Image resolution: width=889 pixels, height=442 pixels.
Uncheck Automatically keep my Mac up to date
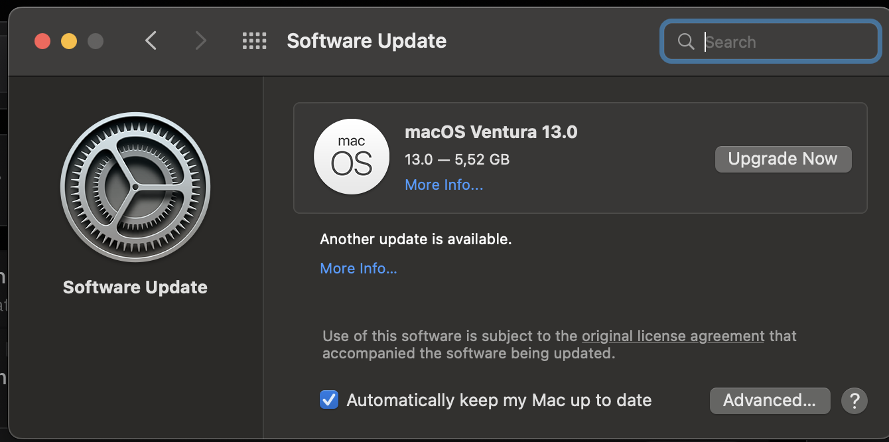[x=329, y=400]
